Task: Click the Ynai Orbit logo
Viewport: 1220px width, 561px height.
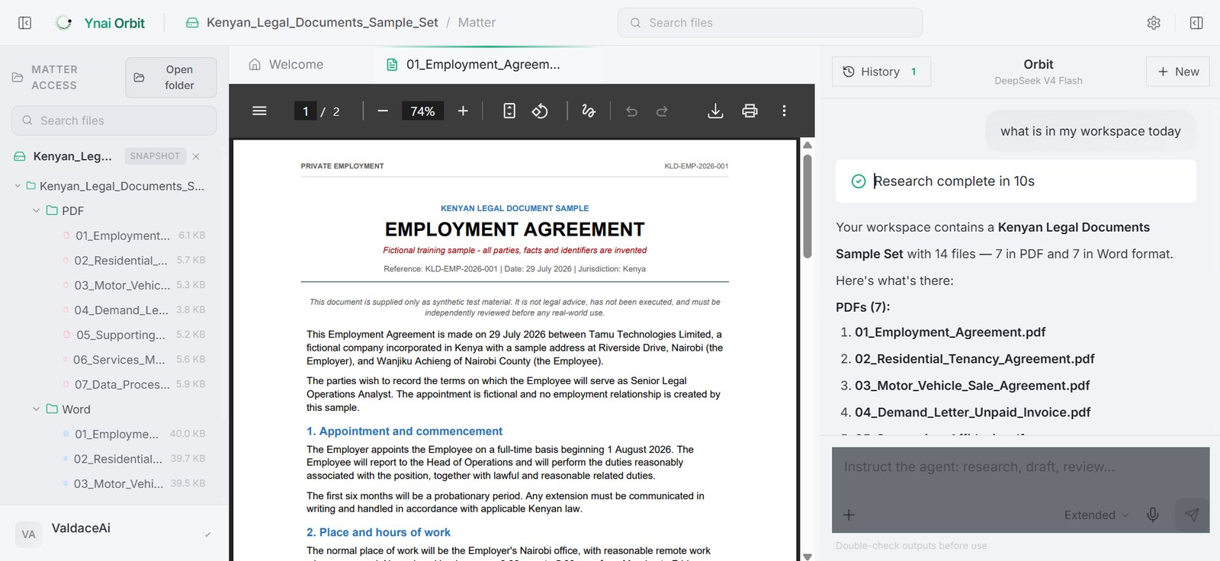Action: 100,23
